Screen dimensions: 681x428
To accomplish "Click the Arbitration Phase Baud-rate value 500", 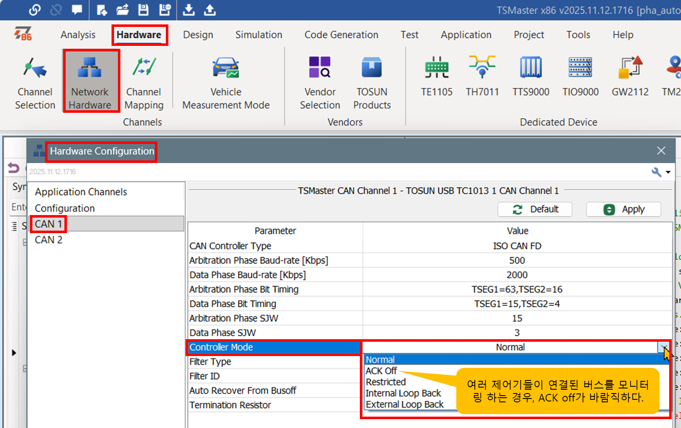I will [x=517, y=261].
